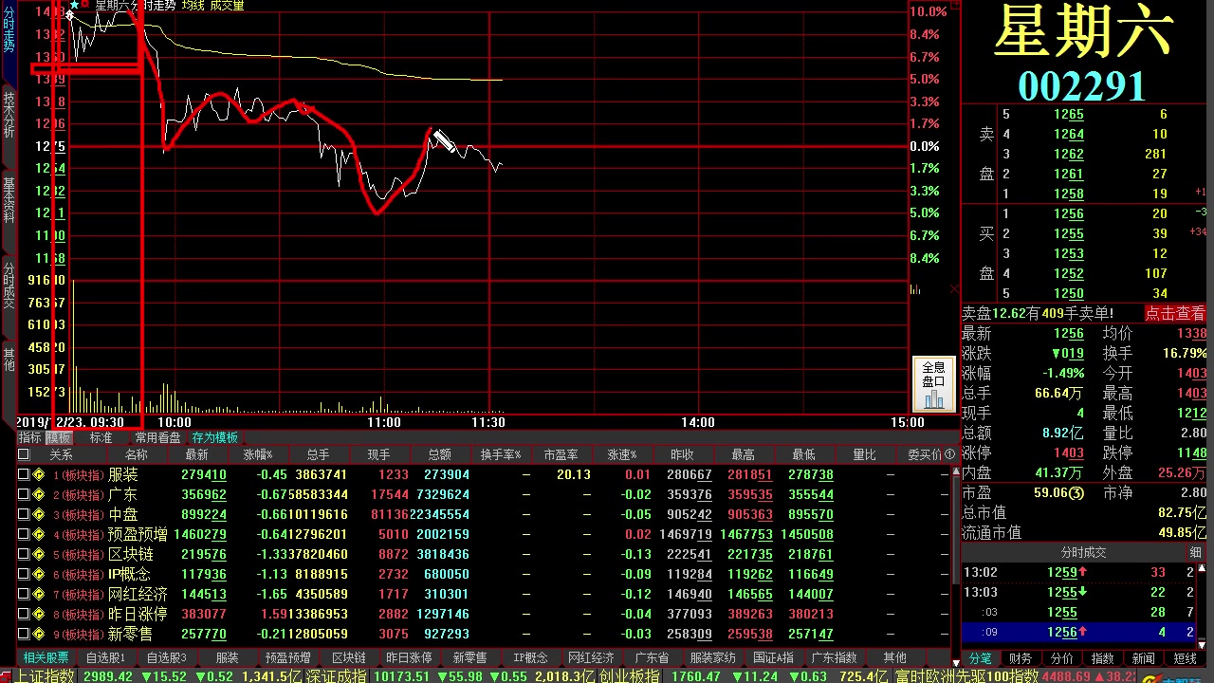Select the 模板 tab below the chart
The width and height of the screenshot is (1214, 683).
[59, 437]
